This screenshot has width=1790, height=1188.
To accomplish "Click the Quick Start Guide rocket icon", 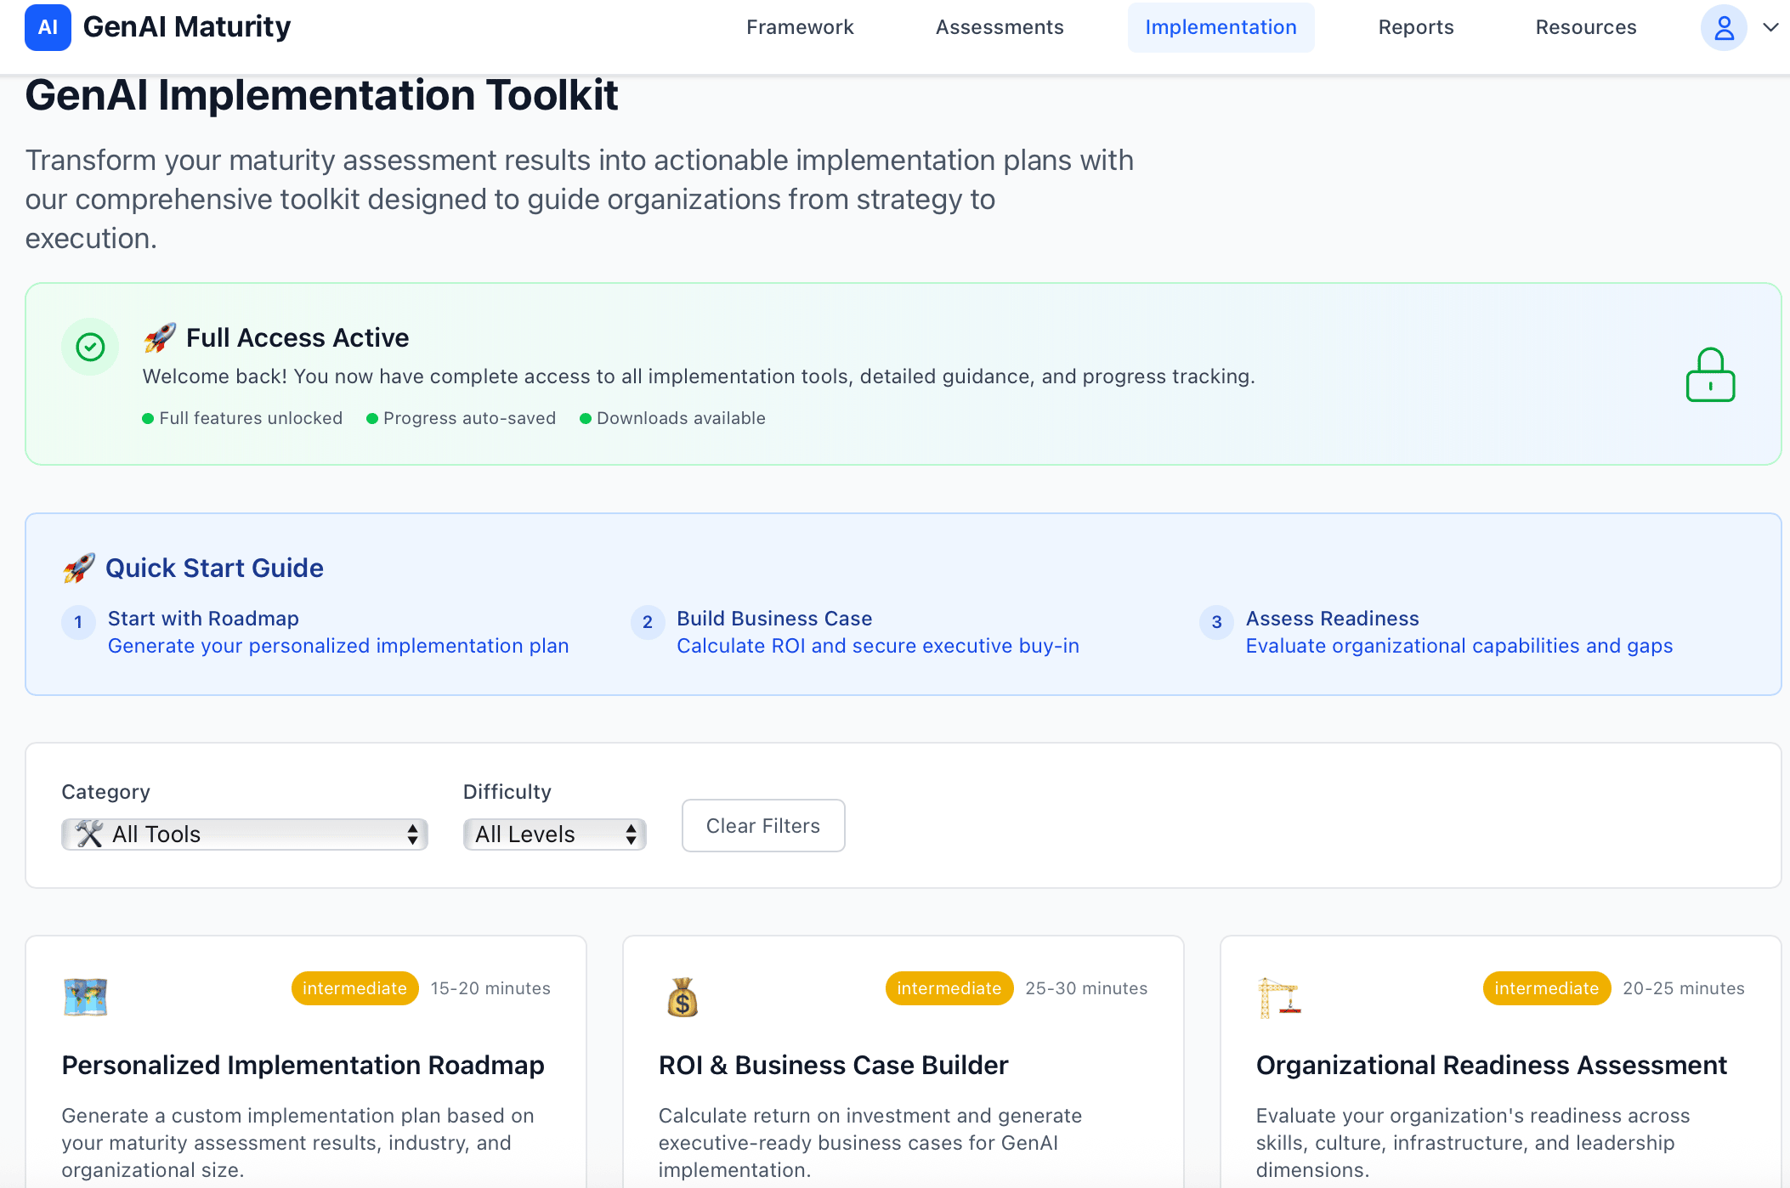I will tap(79, 568).
